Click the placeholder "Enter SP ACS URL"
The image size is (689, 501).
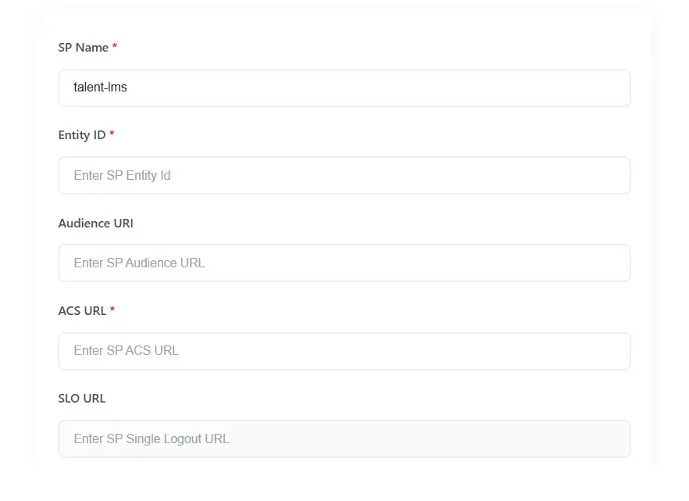(125, 350)
